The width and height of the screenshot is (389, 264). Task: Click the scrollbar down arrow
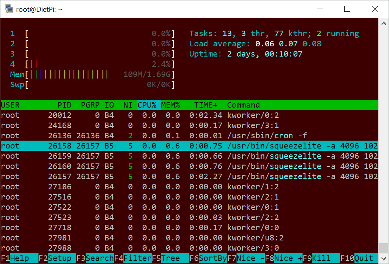(x=383, y=259)
